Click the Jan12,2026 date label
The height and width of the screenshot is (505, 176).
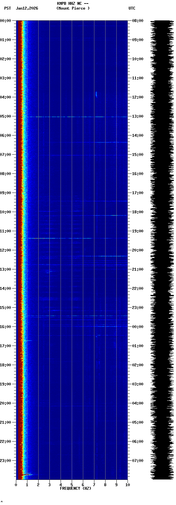[x=27, y=8]
